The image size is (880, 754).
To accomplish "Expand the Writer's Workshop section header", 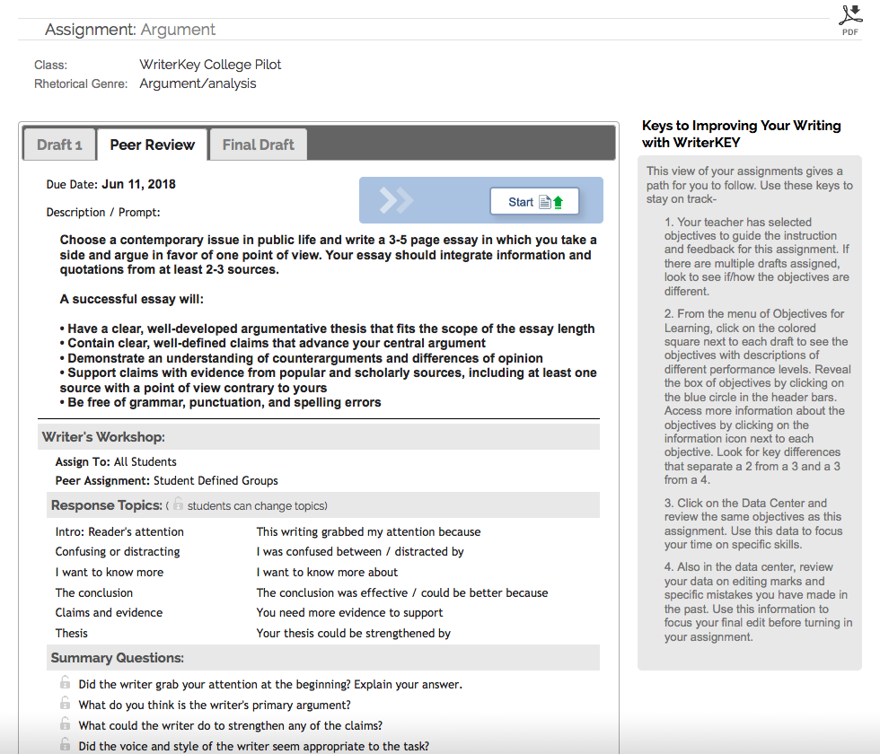I will click(x=103, y=437).
